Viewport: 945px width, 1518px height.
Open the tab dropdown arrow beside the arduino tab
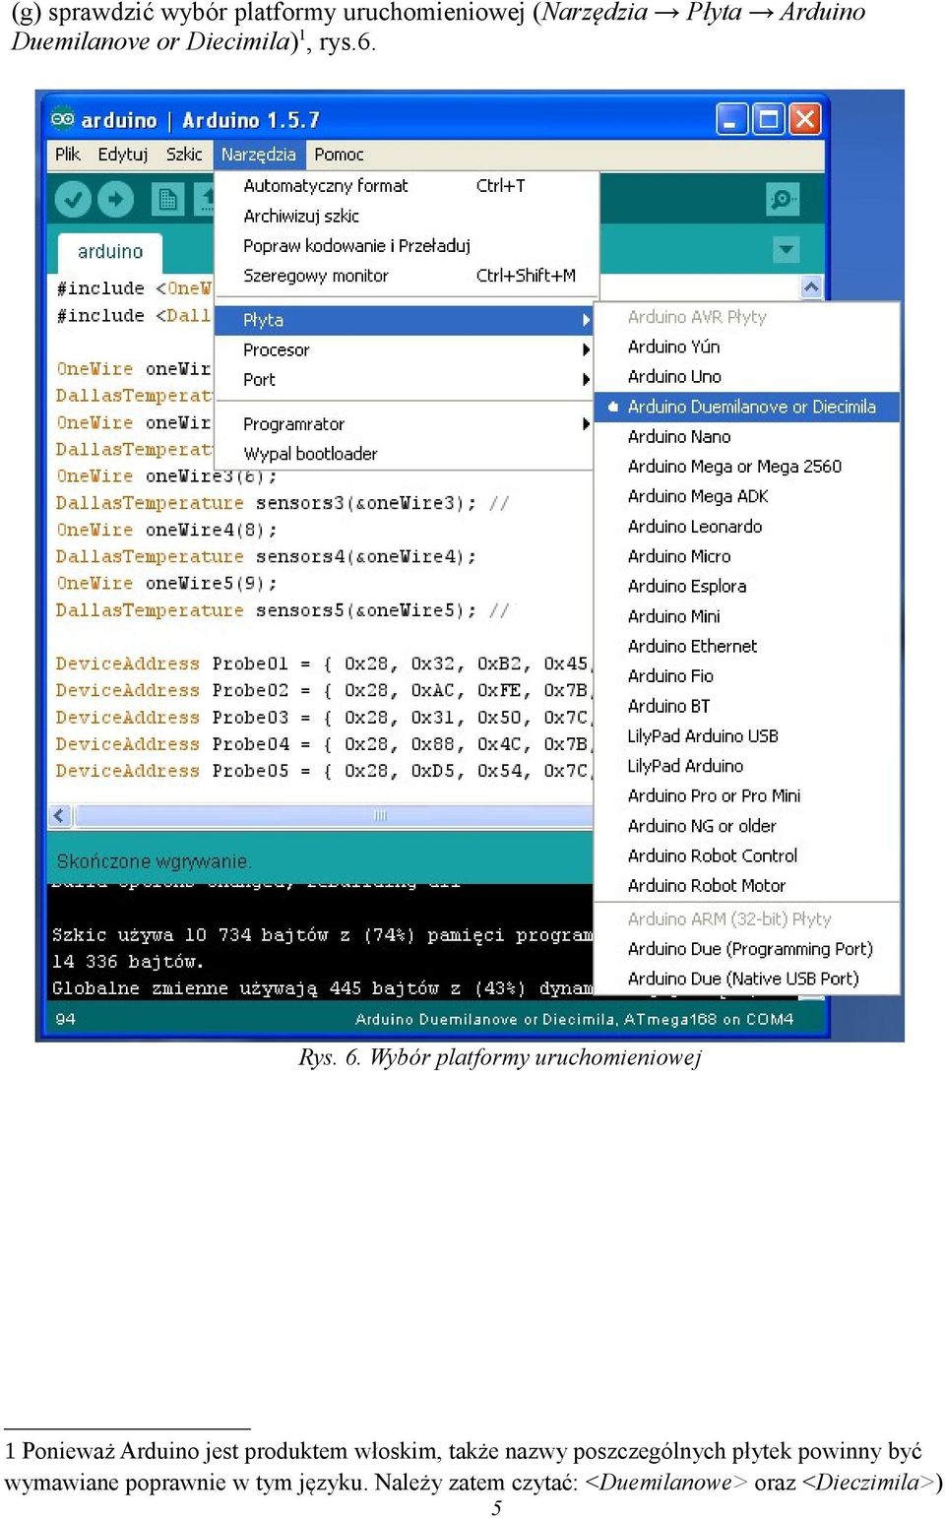tap(786, 250)
